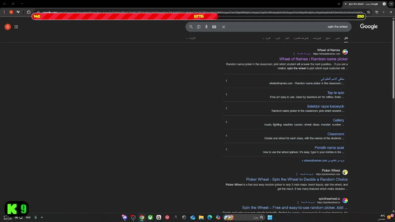This screenshot has width=395, height=222.
Task: Click the Picker Wheel favicon
Action: coord(345,172)
